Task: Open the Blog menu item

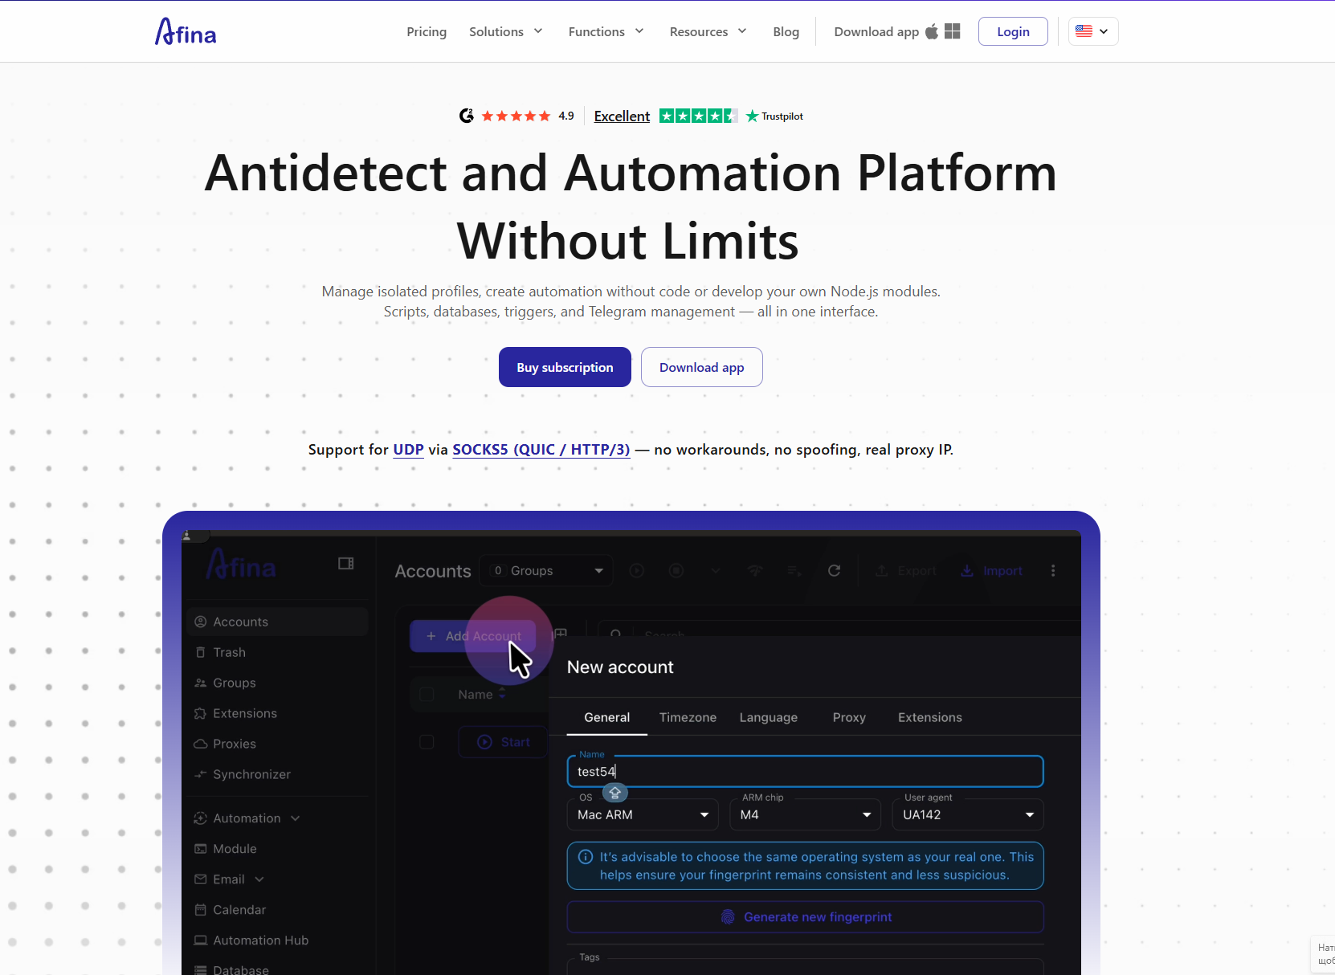Action: [x=786, y=31]
